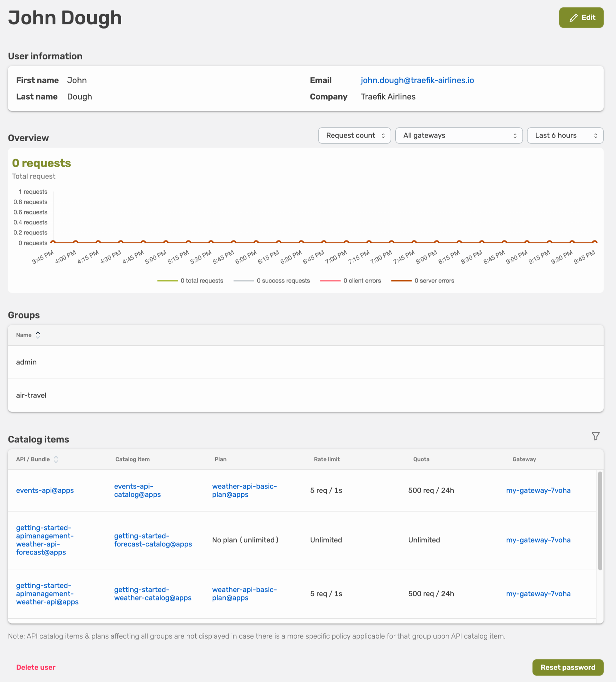Click the Gateway column header
Image resolution: width=616 pixels, height=682 pixels.
(x=524, y=459)
